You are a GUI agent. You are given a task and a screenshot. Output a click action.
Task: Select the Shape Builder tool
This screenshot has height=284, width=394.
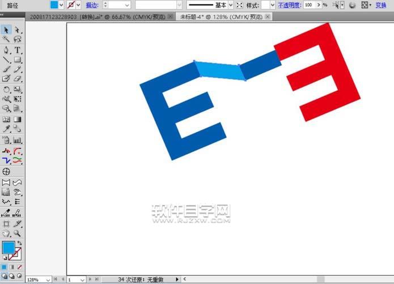(x=6, y=108)
